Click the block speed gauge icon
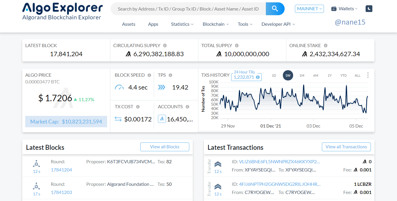397x201 pixels. click(x=119, y=87)
